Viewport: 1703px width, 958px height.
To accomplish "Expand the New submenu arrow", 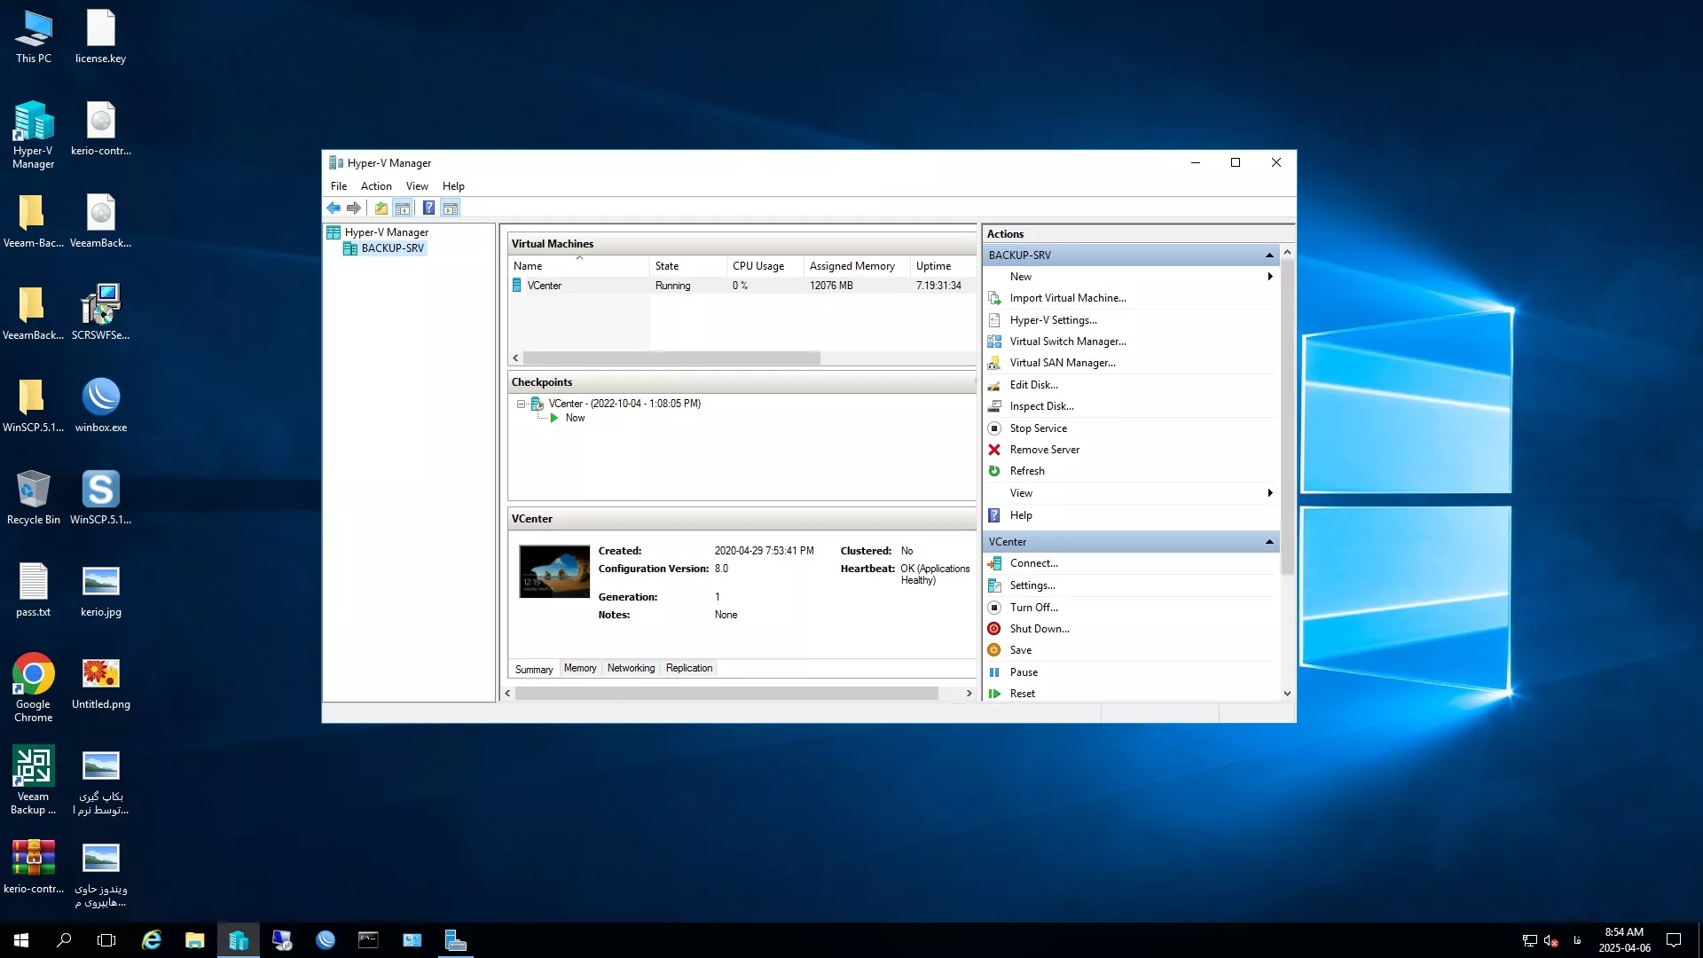I will click(x=1270, y=277).
